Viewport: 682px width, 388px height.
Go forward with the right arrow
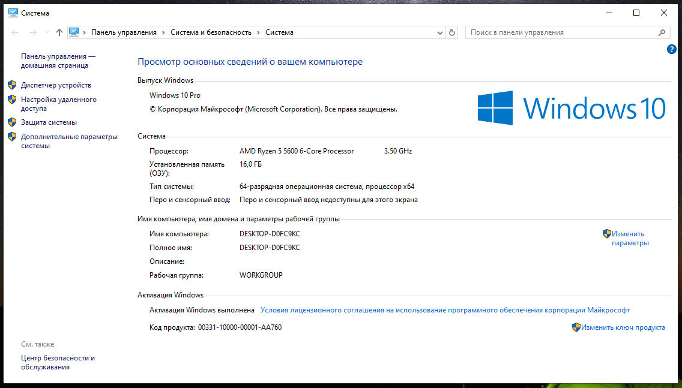pos(33,32)
